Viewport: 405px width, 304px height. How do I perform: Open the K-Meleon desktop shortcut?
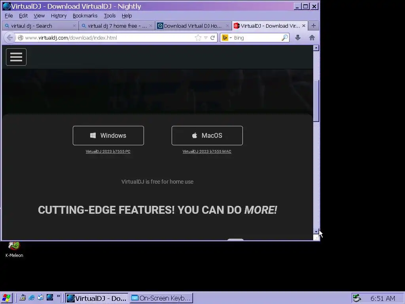[x=14, y=249]
